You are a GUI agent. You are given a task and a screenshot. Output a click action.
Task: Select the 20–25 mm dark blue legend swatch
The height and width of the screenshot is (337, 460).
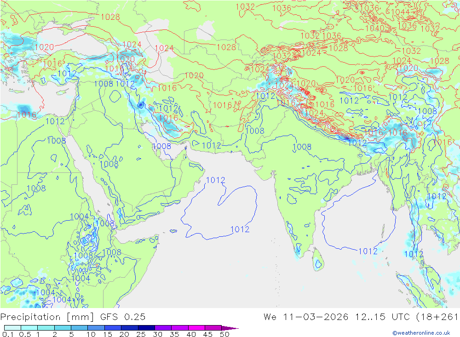point(130,328)
